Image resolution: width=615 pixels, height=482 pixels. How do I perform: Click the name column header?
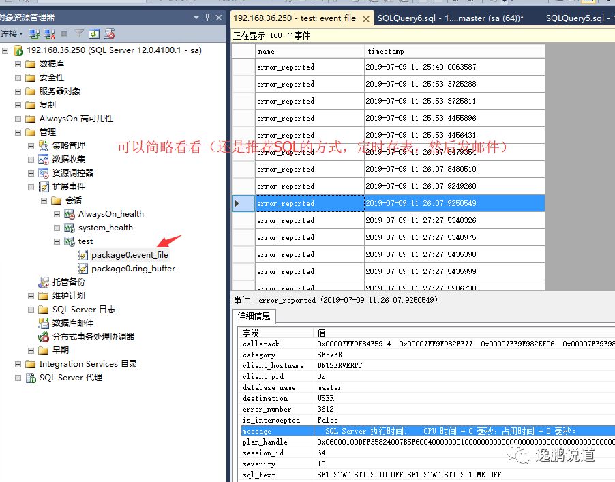pos(310,51)
